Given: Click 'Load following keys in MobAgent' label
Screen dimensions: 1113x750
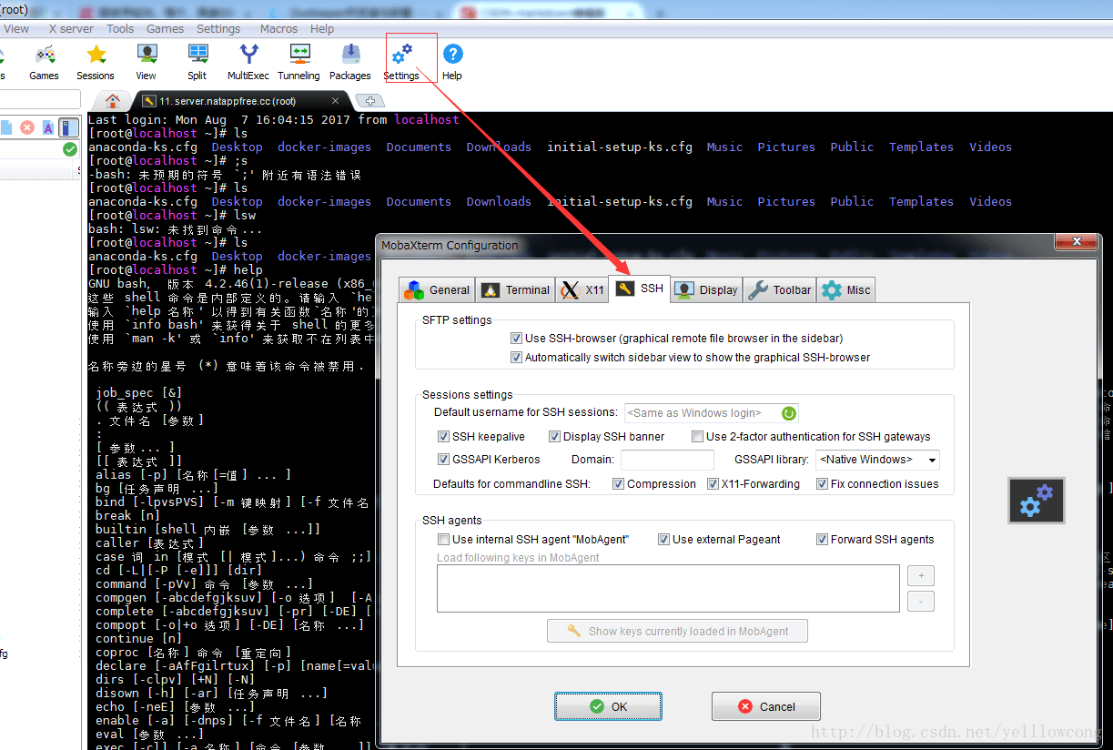Looking at the screenshot, I should point(518,558).
